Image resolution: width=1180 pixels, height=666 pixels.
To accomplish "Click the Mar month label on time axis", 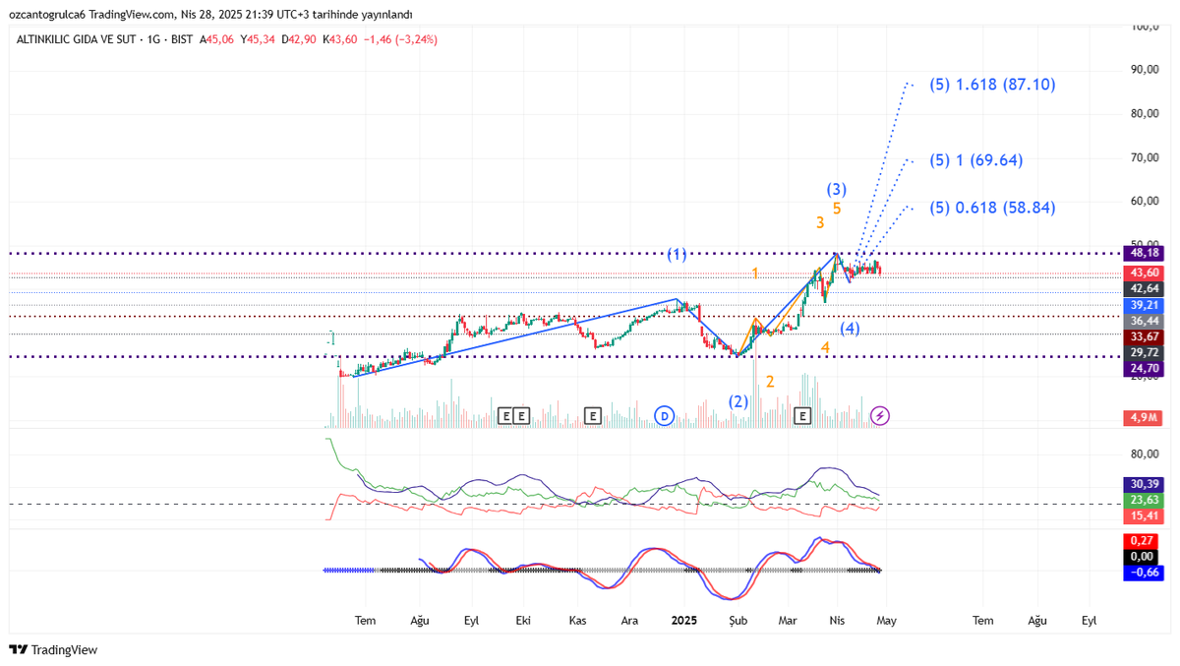I will (787, 622).
